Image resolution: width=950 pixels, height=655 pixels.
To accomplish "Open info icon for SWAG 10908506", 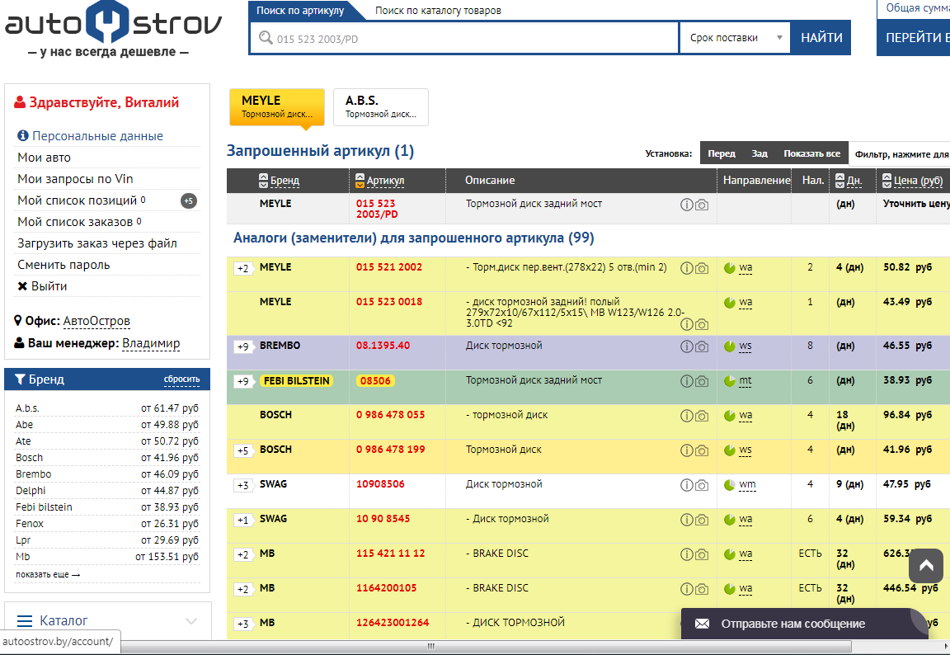I will [686, 485].
